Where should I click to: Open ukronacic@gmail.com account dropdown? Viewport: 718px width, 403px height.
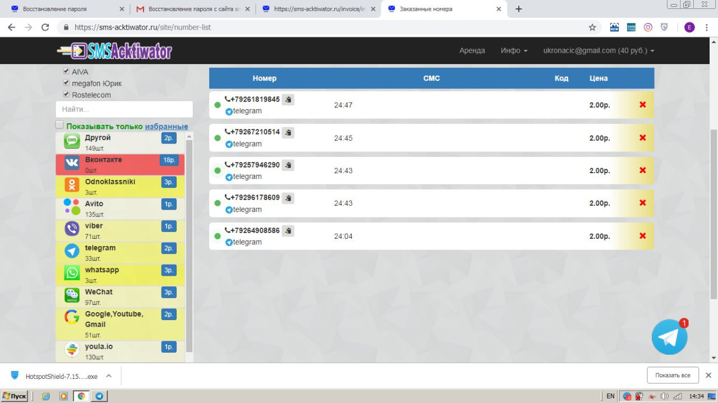[599, 50]
